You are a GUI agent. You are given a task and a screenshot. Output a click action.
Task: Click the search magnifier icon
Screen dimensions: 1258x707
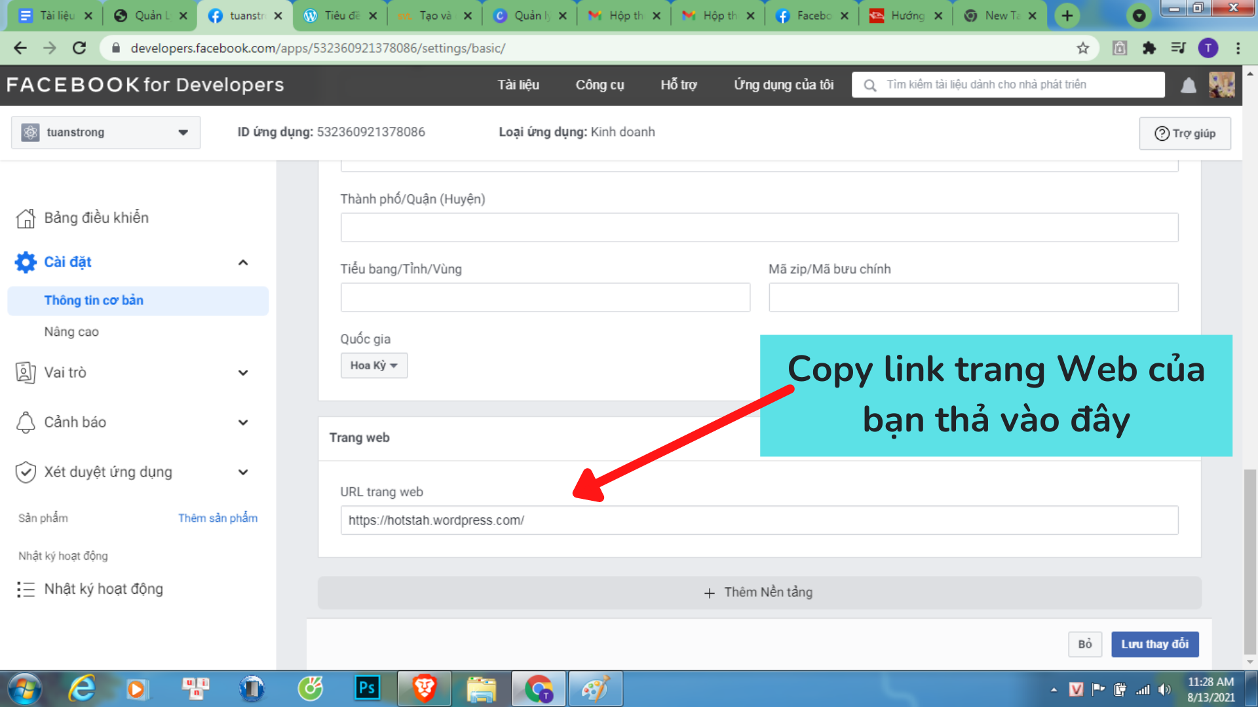pos(870,85)
